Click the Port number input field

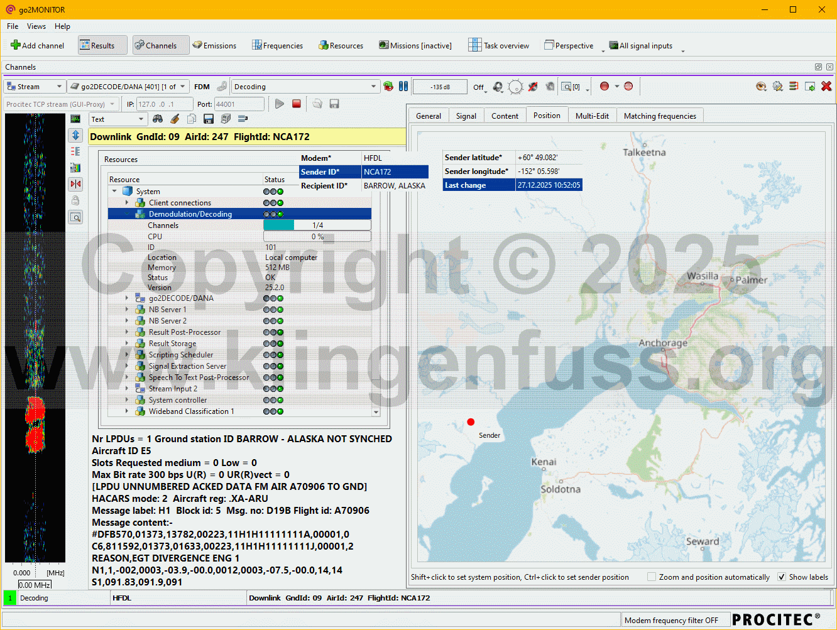[238, 104]
